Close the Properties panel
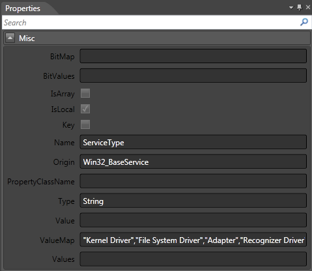 tap(308, 7)
